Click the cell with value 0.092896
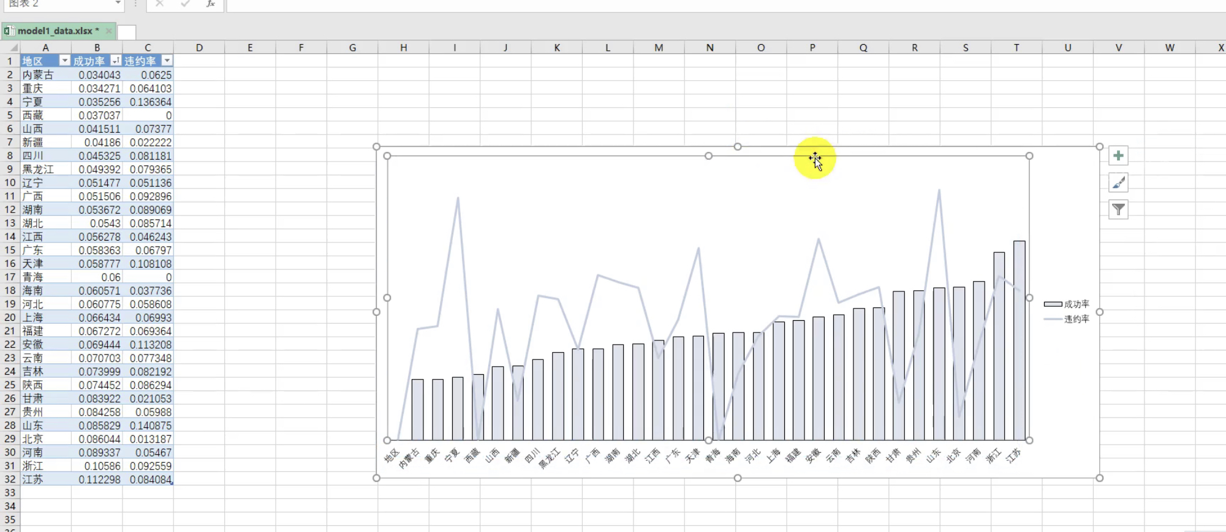The width and height of the screenshot is (1226, 532). point(148,196)
